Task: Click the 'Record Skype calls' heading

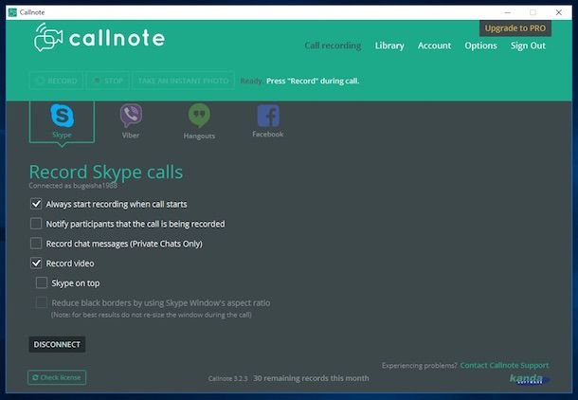Action: (106, 172)
